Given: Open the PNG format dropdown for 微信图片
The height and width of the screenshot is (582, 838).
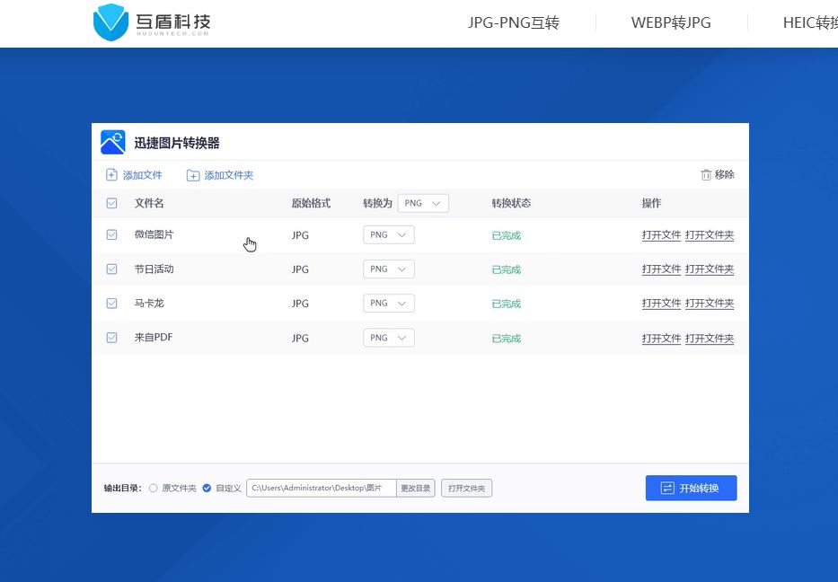Looking at the screenshot, I should 389,234.
